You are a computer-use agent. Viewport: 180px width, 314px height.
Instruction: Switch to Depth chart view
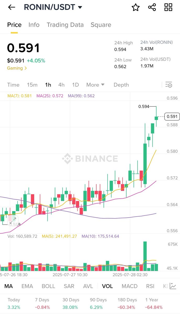121,85
